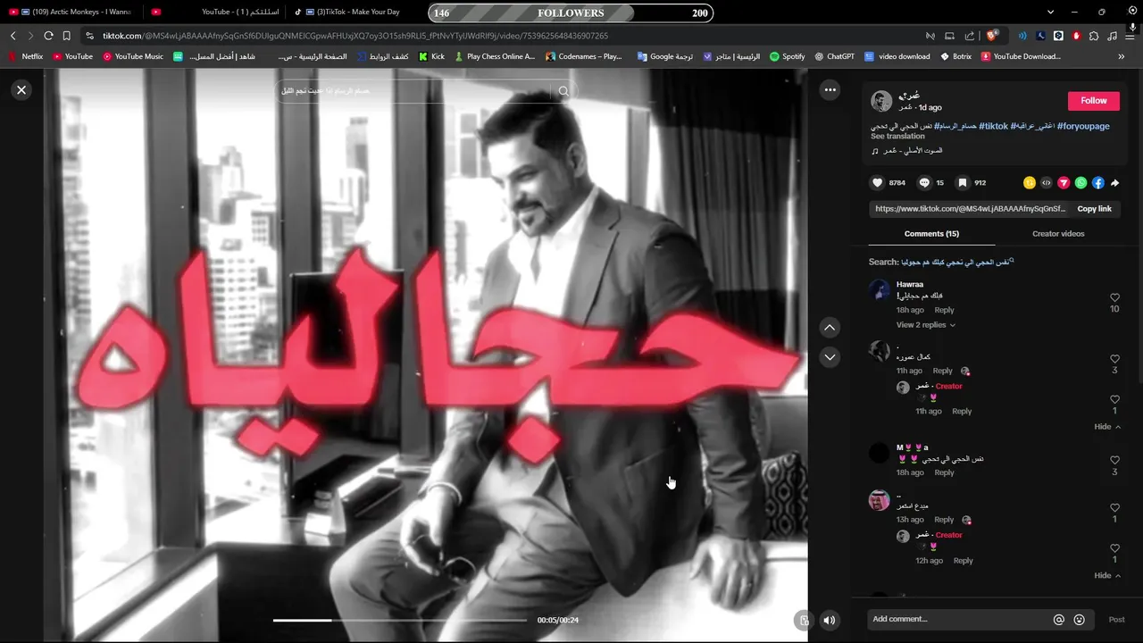Open the tab search dropdown arrow
Screen dimensions: 1143x643
(x=1050, y=13)
